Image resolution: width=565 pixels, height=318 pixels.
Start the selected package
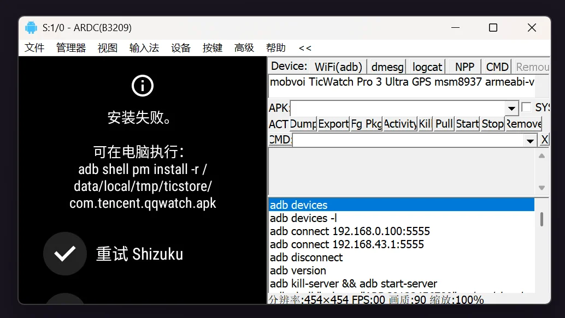click(467, 124)
